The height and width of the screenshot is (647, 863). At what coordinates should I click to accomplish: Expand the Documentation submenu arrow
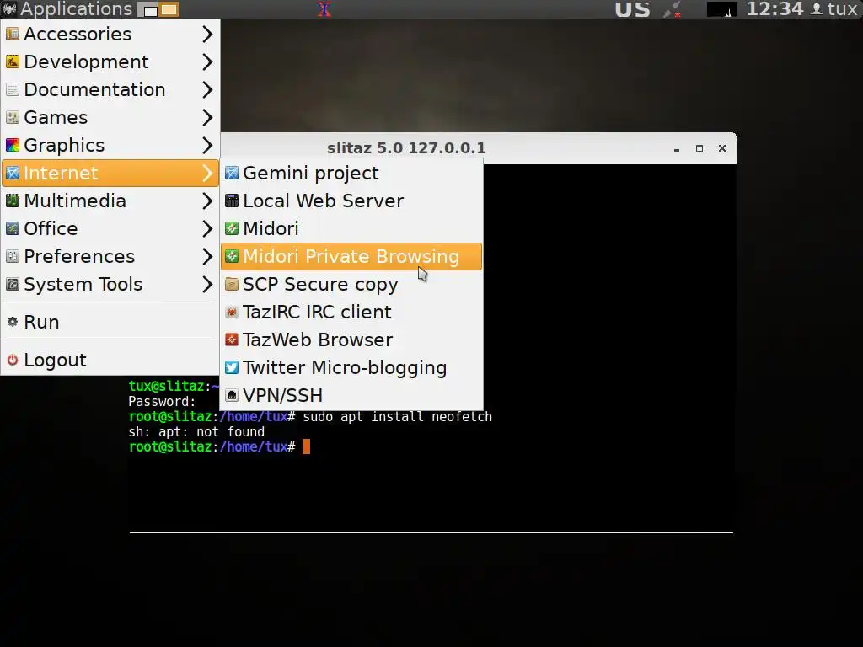pos(207,89)
